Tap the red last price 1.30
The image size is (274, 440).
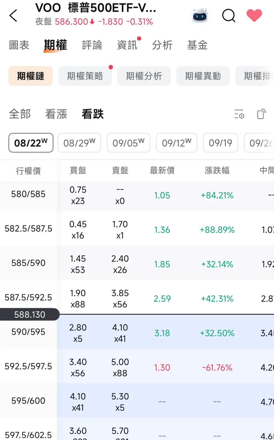point(162,367)
